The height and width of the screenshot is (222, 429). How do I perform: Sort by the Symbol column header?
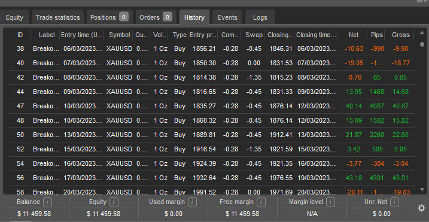(x=119, y=35)
